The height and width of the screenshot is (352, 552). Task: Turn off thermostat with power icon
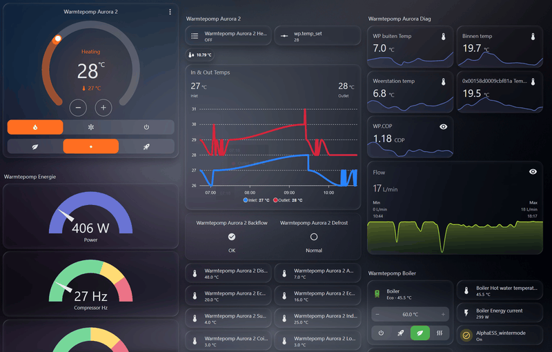146,127
